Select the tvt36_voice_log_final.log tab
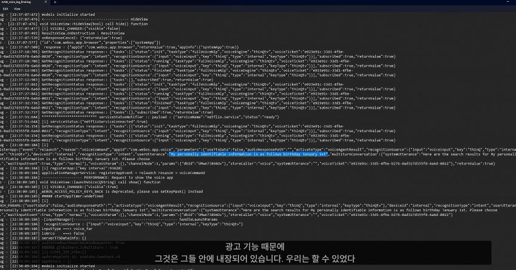Viewport: 516px width, 270px height. 16,2
